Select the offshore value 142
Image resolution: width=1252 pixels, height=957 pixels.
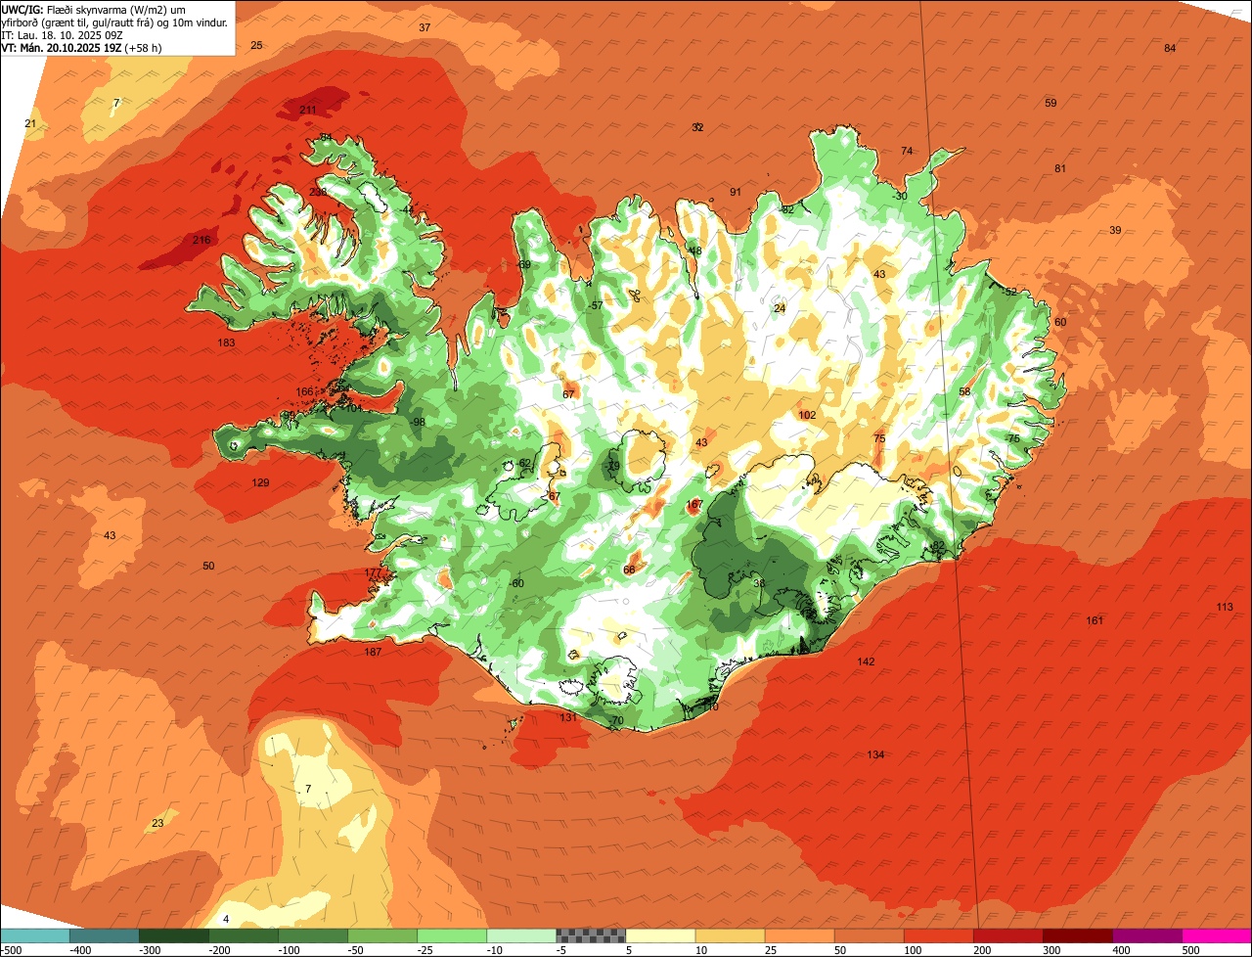coord(866,661)
